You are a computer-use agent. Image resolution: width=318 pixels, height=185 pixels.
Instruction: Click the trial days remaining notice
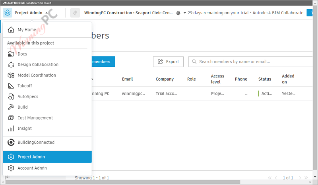point(245,13)
